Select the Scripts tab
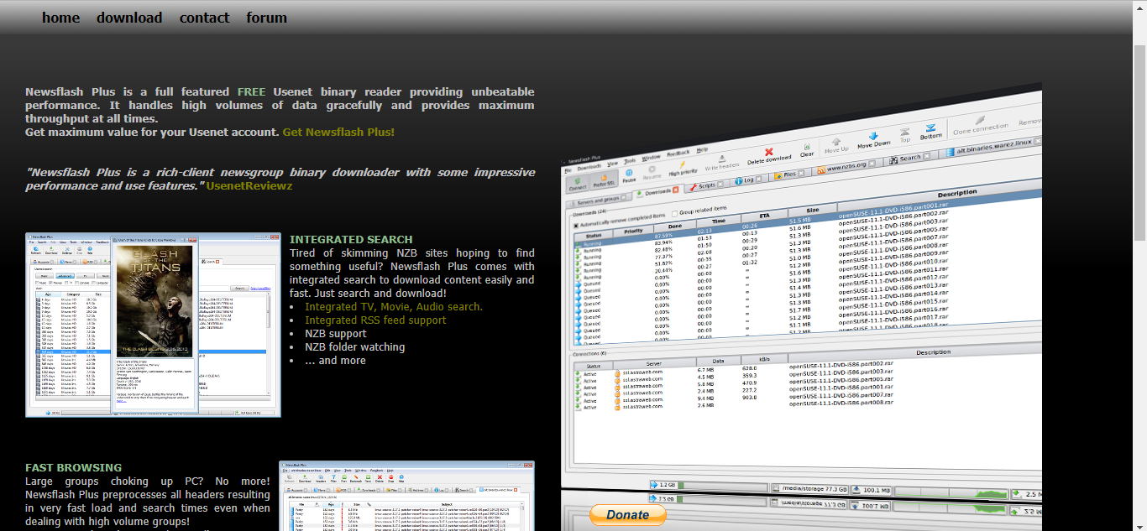This screenshot has height=531, width=1147. tap(706, 185)
